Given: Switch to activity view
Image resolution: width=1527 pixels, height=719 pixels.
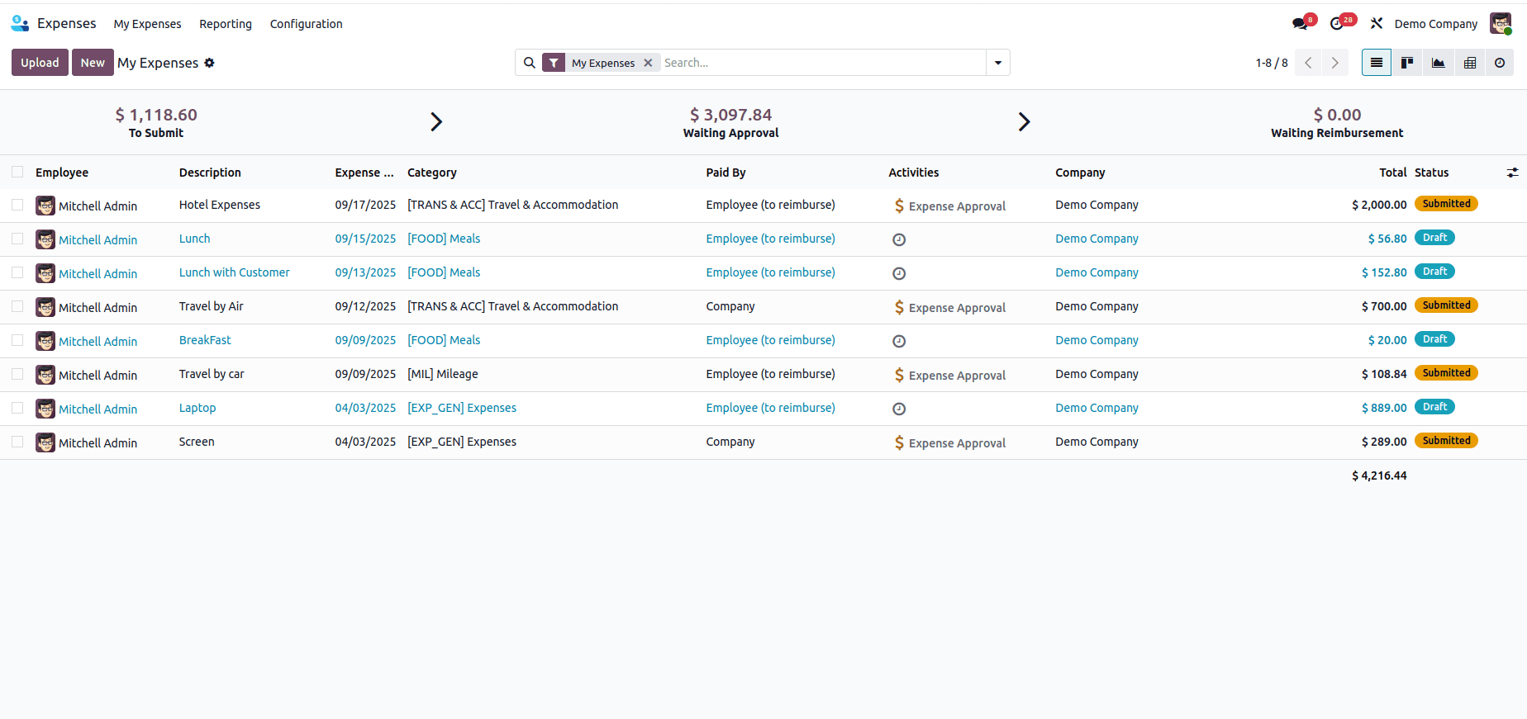Looking at the screenshot, I should [1500, 63].
